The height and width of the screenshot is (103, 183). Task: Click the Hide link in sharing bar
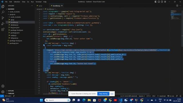(112, 94)
